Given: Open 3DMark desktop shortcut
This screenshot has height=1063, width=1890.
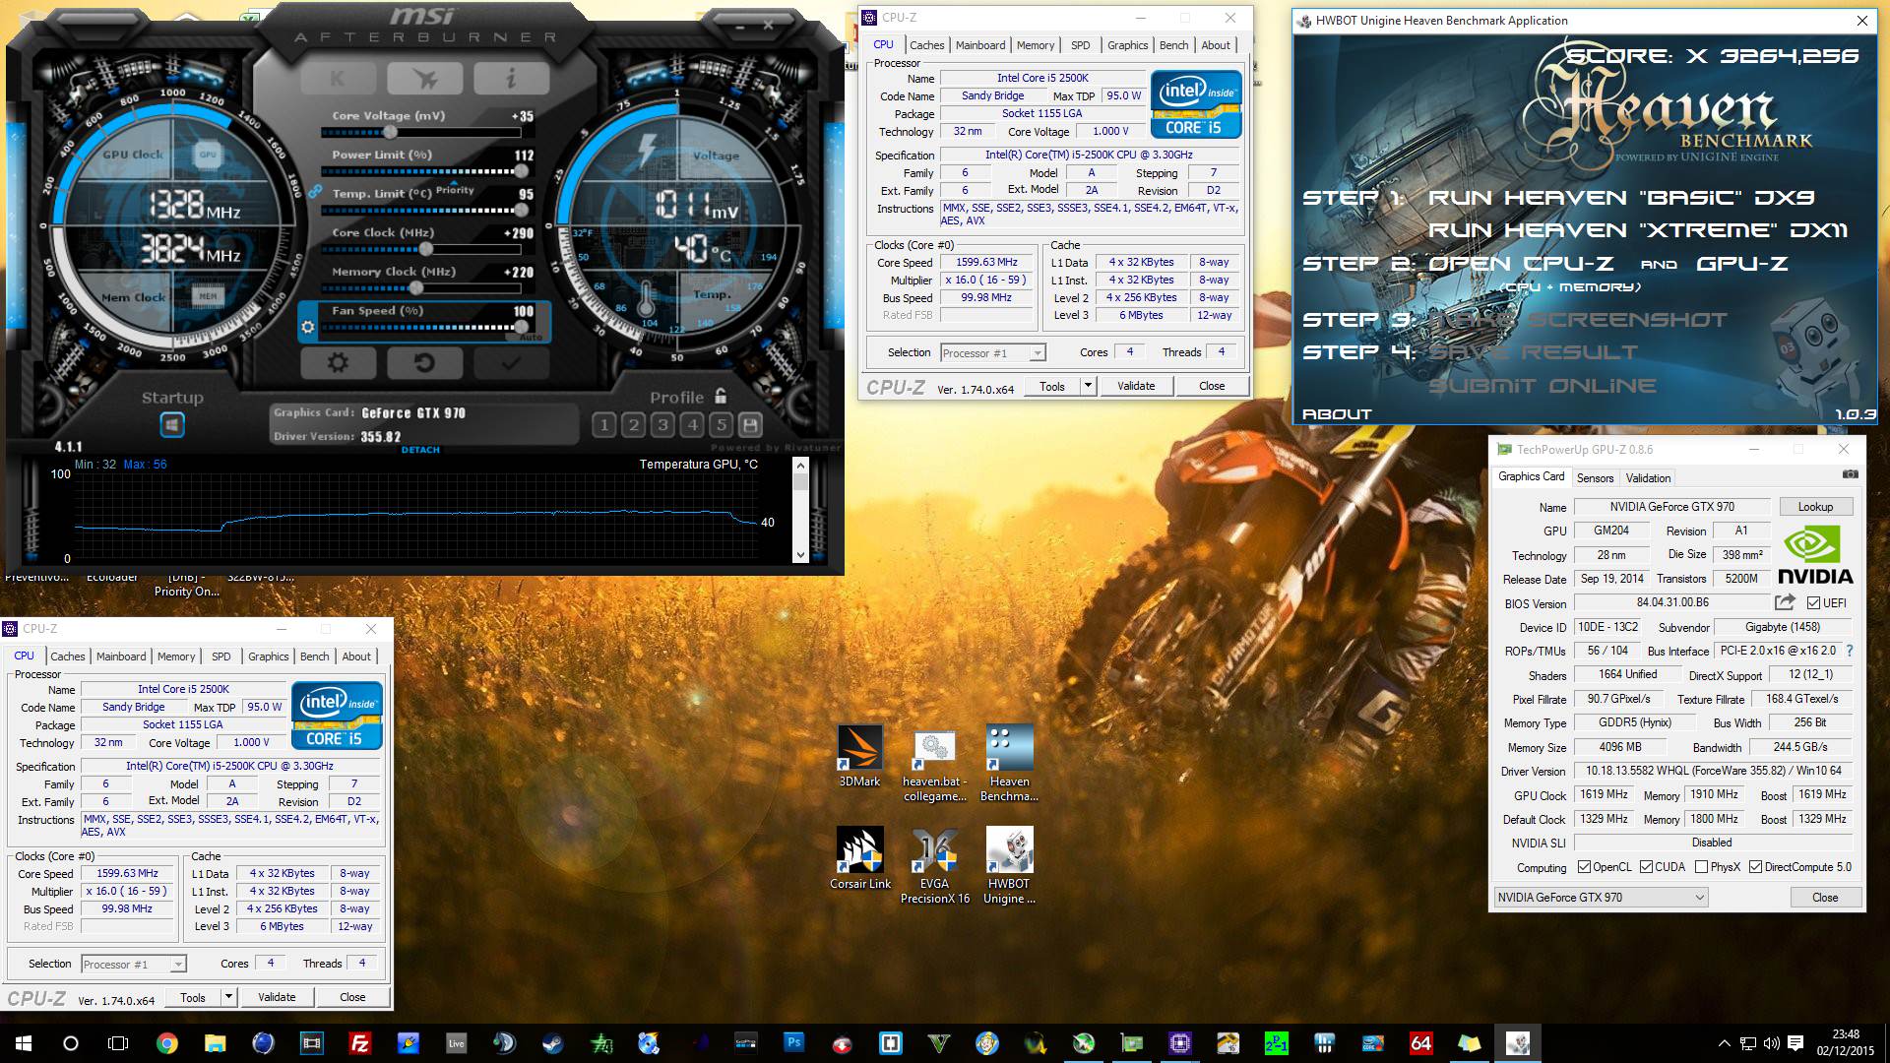Looking at the screenshot, I should 859,756.
